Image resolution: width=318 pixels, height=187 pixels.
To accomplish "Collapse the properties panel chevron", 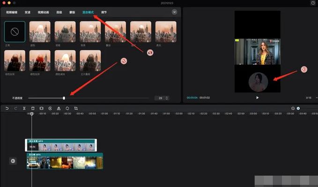I will (174, 12).
